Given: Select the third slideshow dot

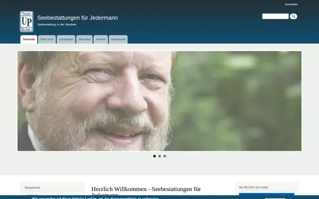Looking at the screenshot, I should (x=165, y=156).
